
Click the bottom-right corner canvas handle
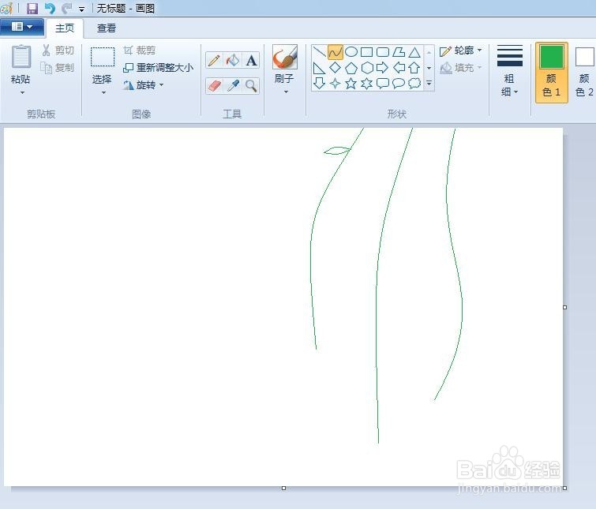coord(565,488)
